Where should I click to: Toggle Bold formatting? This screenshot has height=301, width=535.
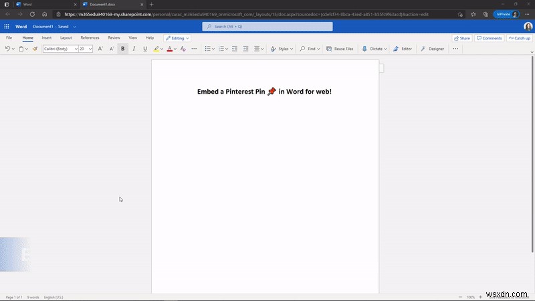123,49
